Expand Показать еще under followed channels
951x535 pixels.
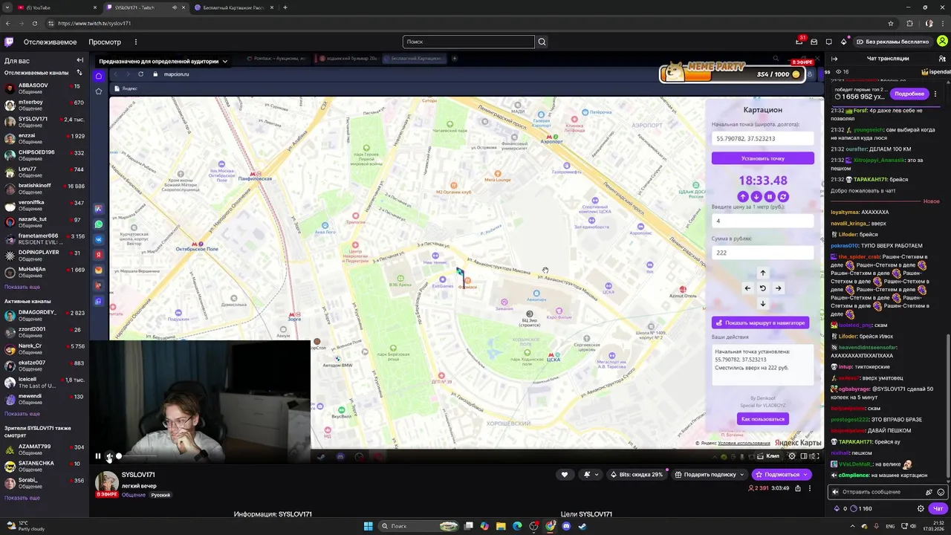22,287
